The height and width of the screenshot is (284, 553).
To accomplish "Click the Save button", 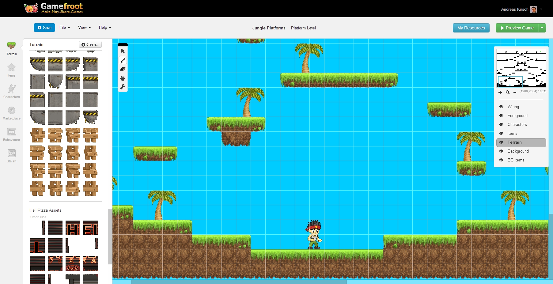I will [44, 28].
